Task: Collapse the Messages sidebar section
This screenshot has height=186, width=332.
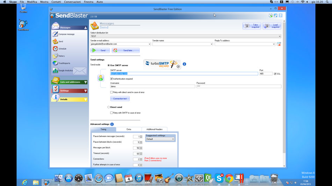Action: pyautogui.click(x=86, y=28)
